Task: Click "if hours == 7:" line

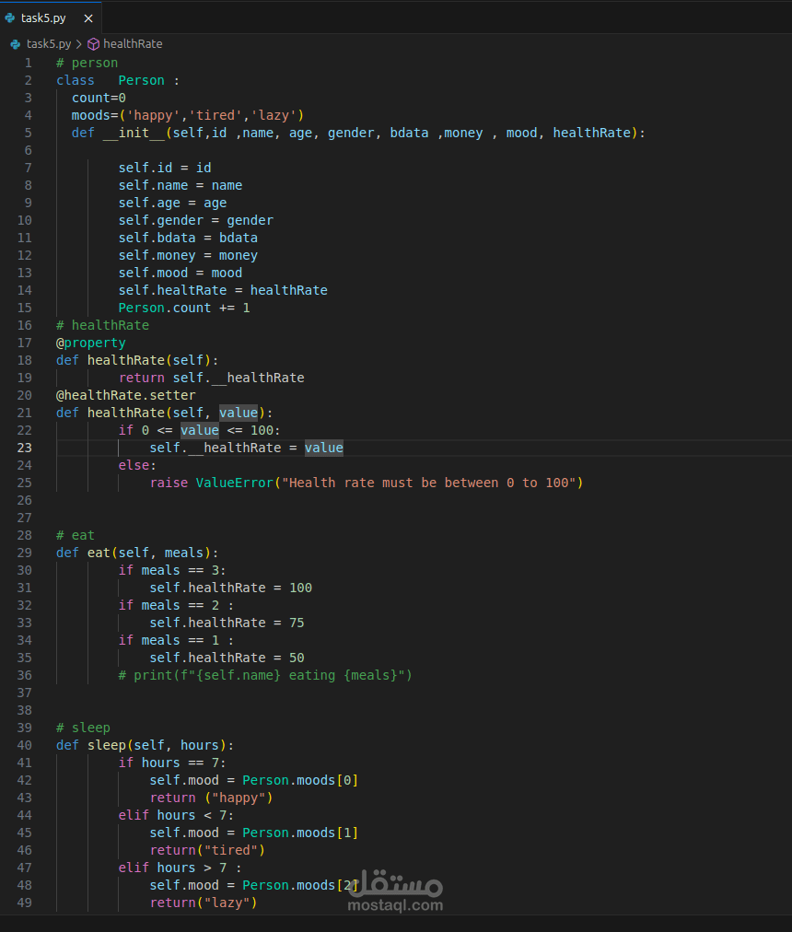Action: [172, 763]
